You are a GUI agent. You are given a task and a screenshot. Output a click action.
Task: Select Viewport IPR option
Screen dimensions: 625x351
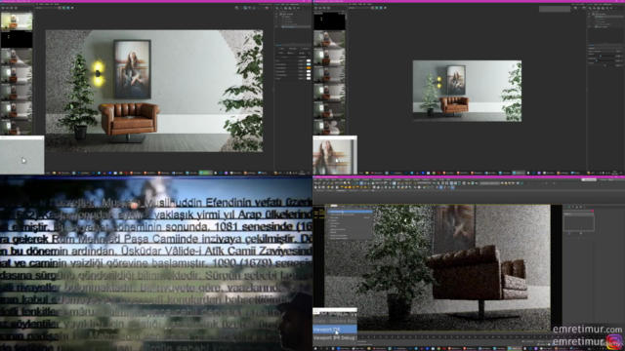click(335, 330)
